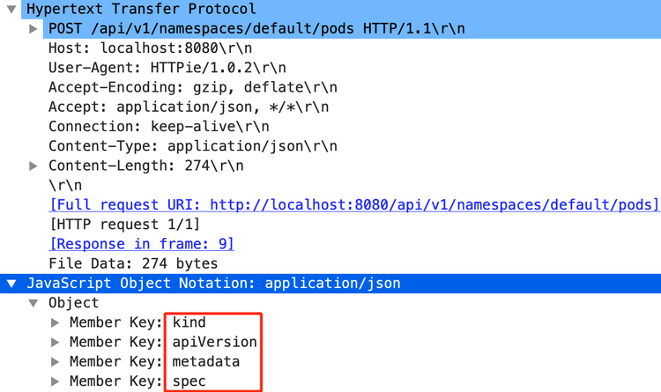Expand the kind member key
Screen dimensions: 661x392
pyautogui.click(x=56, y=322)
